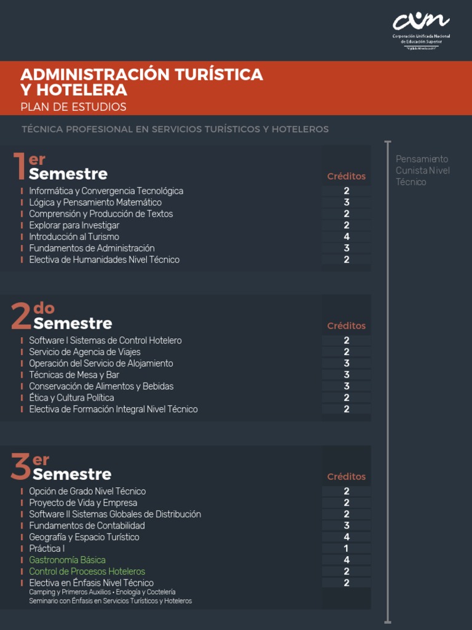Image resolution: width=472 pixels, height=630 pixels.
Task: Select "Técnicas de Mesa y Bar" course
Action: point(74,375)
